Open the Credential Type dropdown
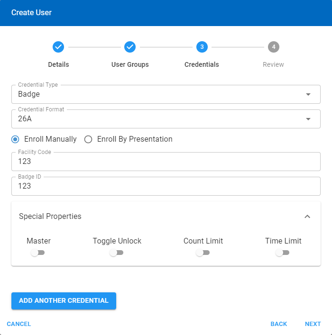This screenshot has width=332, height=335. (x=166, y=94)
